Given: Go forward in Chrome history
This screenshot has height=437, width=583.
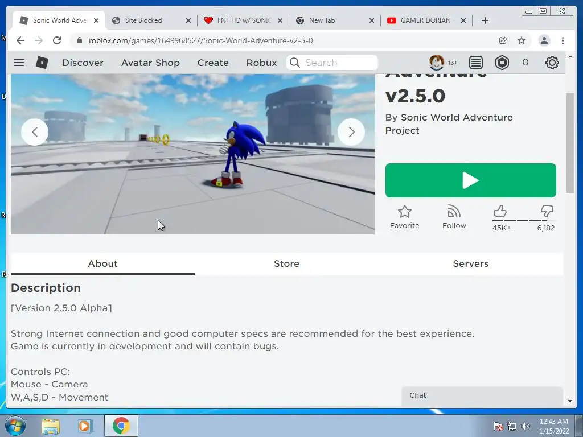Looking at the screenshot, I should tap(39, 40).
